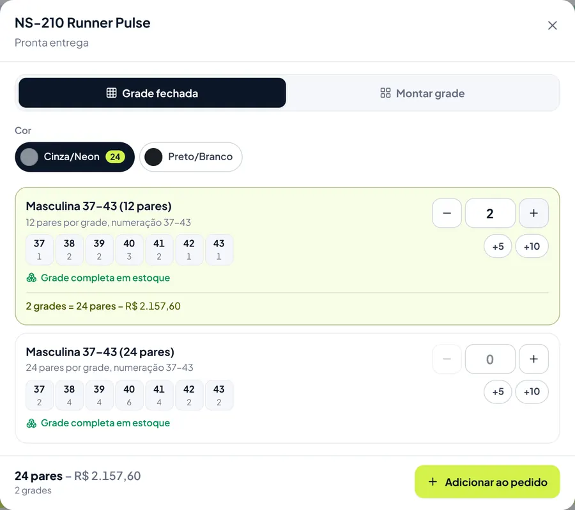This screenshot has width=575, height=510.
Task: Click size 43 chip in 12 pares grade
Action: [x=219, y=250]
